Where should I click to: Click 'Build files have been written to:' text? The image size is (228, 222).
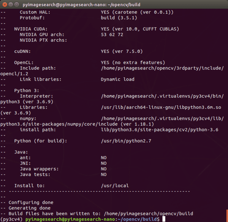[x=54, y=214]
